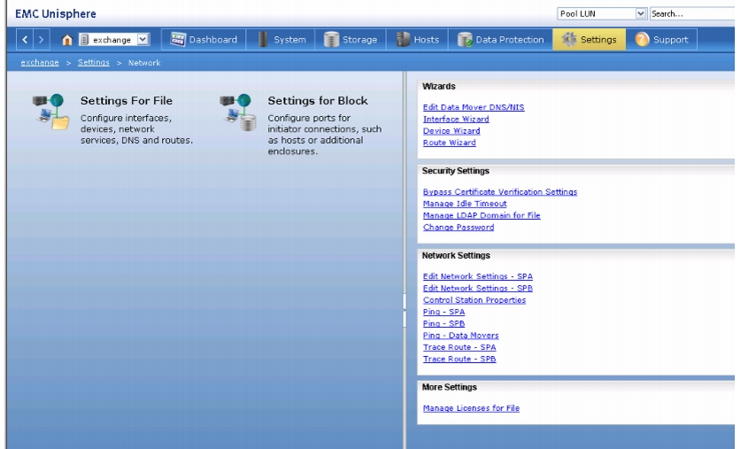Open the Support menu

click(661, 40)
